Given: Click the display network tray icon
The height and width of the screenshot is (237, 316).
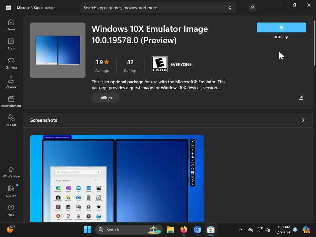Looking at the screenshot, I should (x=260, y=230).
